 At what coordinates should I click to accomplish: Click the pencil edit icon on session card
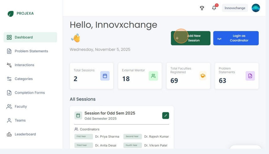coord(166,115)
